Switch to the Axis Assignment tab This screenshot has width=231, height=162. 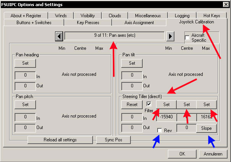click(139, 23)
